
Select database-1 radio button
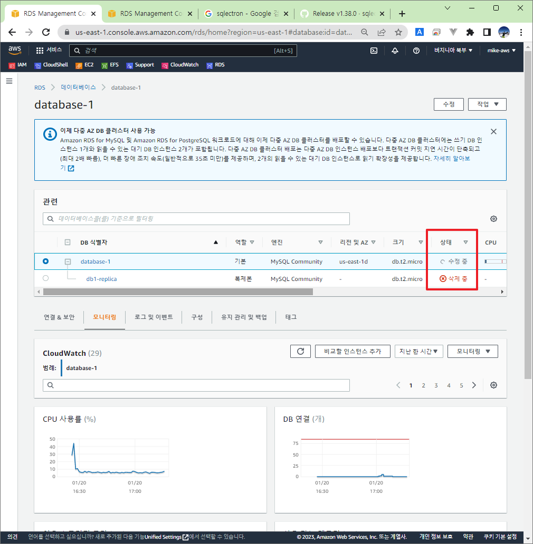(x=45, y=261)
